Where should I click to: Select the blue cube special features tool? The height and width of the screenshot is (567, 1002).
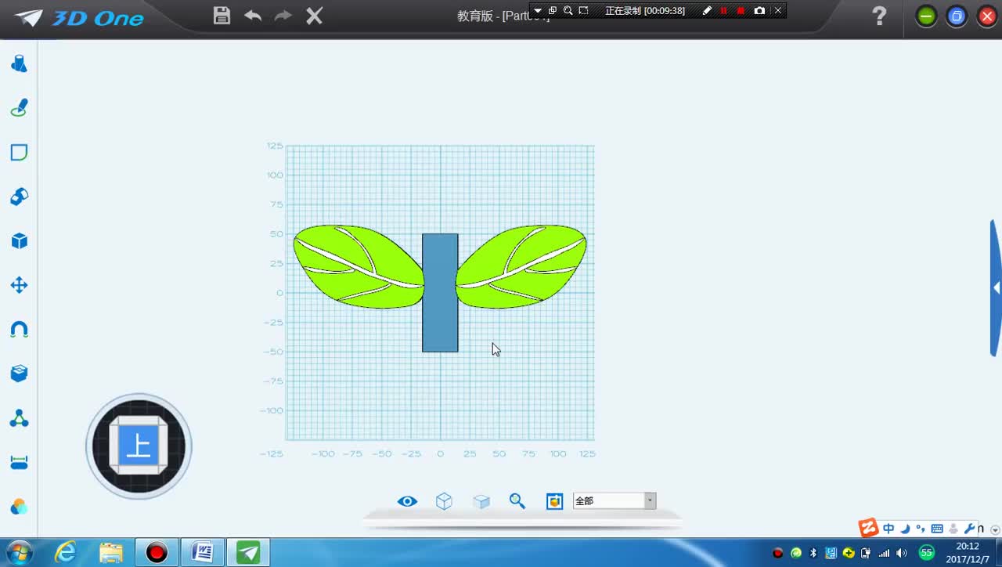point(19,241)
